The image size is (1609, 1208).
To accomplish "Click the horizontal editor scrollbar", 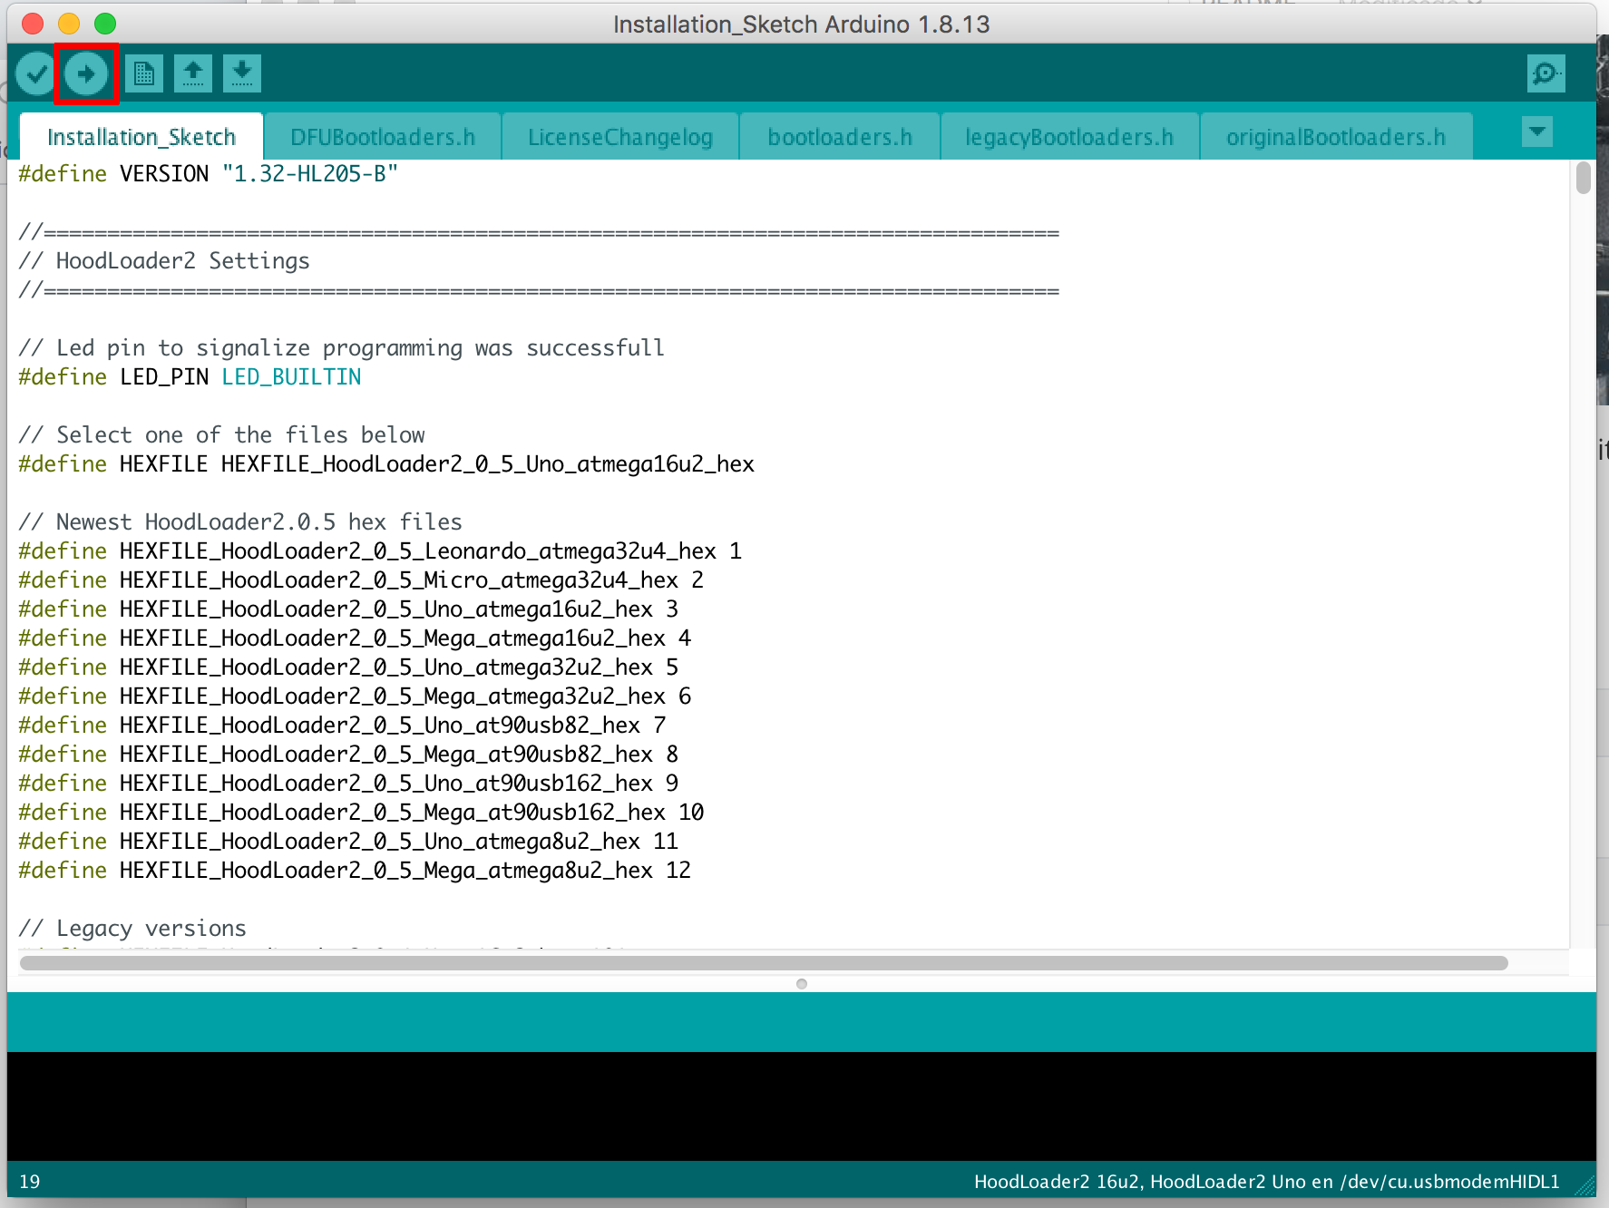I will click(764, 963).
